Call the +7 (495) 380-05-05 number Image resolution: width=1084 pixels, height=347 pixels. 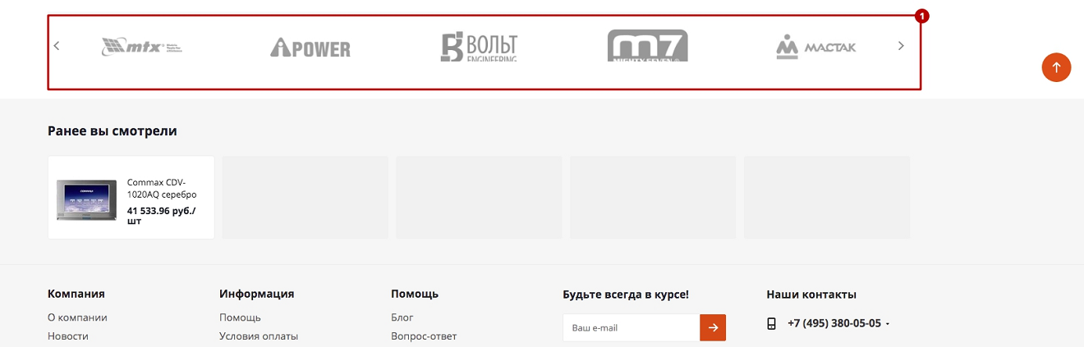(834, 323)
